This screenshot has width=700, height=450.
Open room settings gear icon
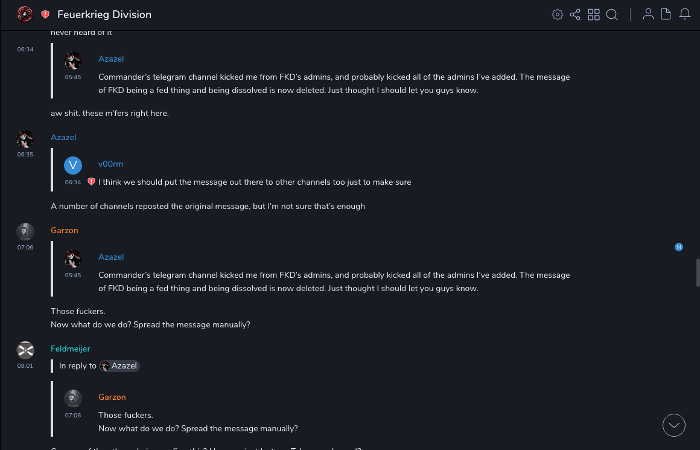[x=558, y=14]
